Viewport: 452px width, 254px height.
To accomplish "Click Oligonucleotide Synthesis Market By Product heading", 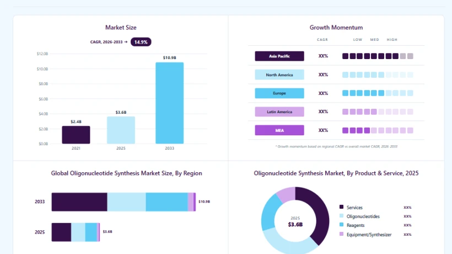I will pos(336,173).
